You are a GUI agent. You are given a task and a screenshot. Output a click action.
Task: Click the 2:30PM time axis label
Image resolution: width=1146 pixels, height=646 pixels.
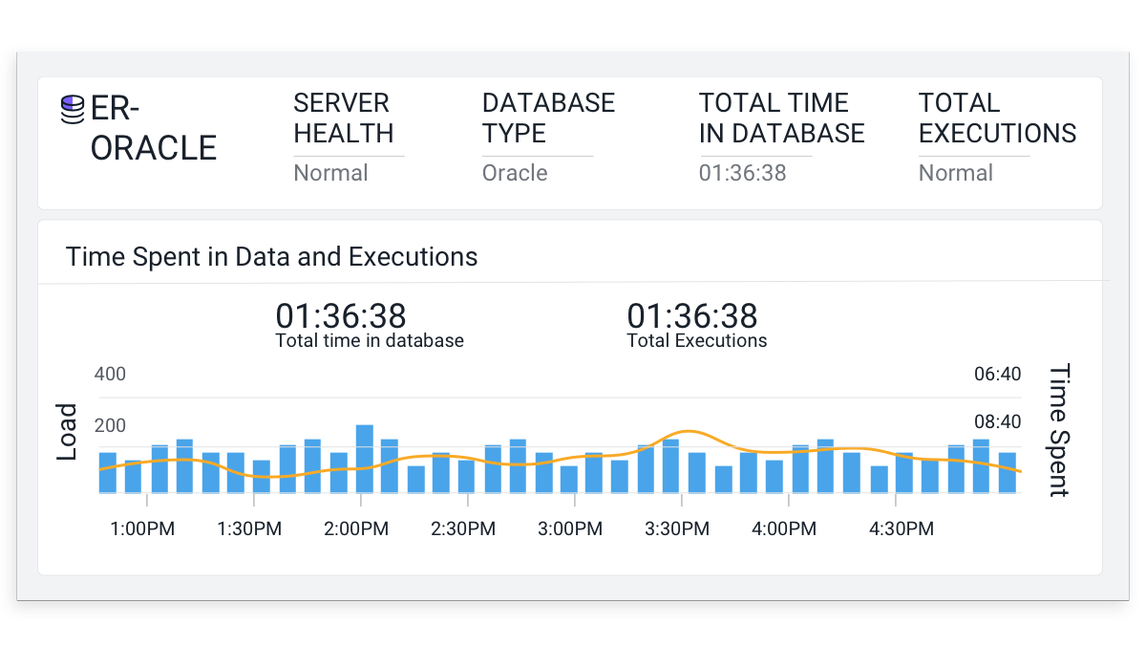463,528
